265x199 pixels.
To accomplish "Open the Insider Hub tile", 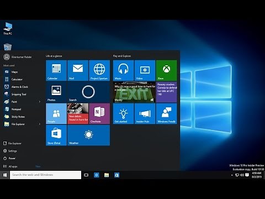I will pos(145,113).
